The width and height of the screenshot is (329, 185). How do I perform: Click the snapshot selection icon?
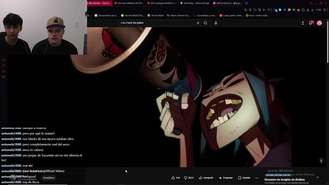point(255,10)
